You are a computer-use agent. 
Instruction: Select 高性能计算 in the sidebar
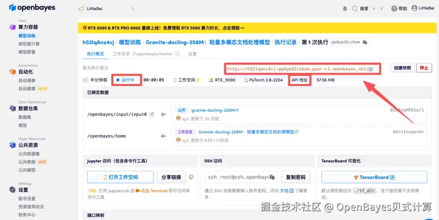29,44
